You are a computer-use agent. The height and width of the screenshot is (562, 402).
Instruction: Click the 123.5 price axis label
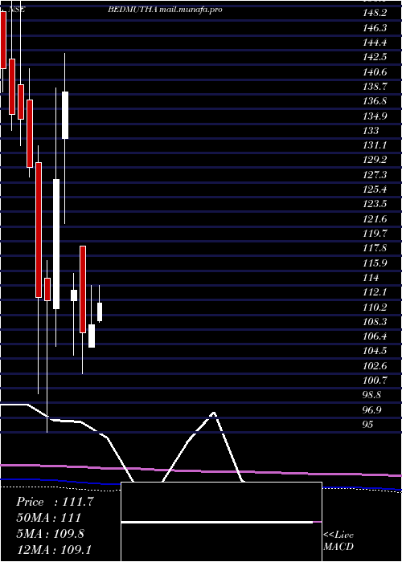tap(375, 204)
